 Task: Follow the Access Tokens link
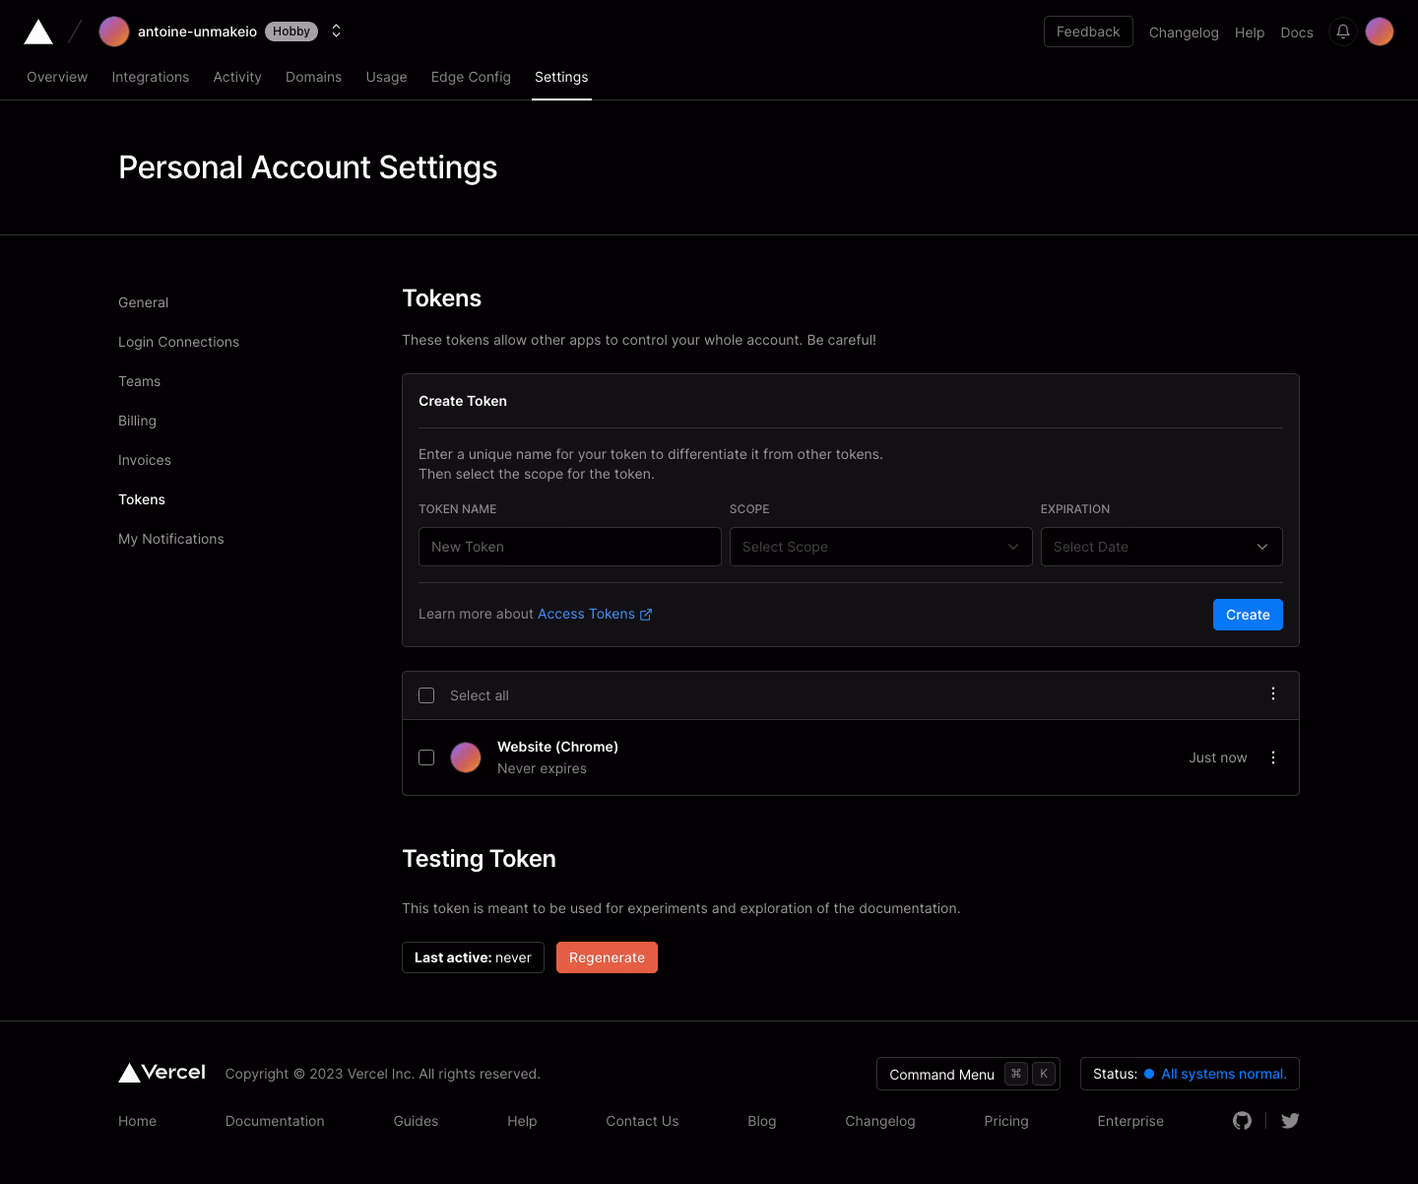click(595, 614)
